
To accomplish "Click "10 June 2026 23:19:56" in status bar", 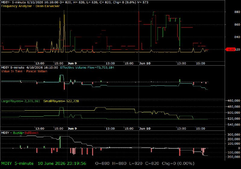I will 62,164.
